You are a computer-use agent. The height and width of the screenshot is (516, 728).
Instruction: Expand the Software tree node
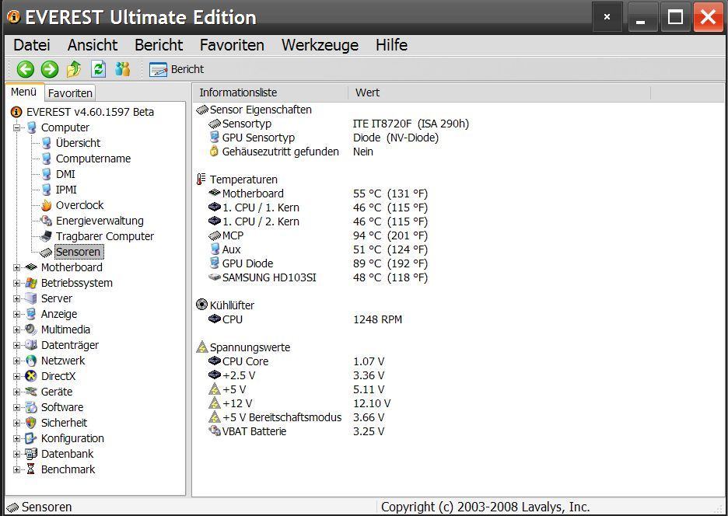pos(16,407)
